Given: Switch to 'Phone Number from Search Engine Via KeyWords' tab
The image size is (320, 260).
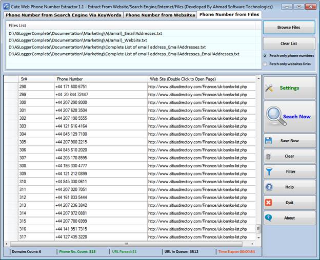Looking at the screenshot, I should click(x=64, y=15).
